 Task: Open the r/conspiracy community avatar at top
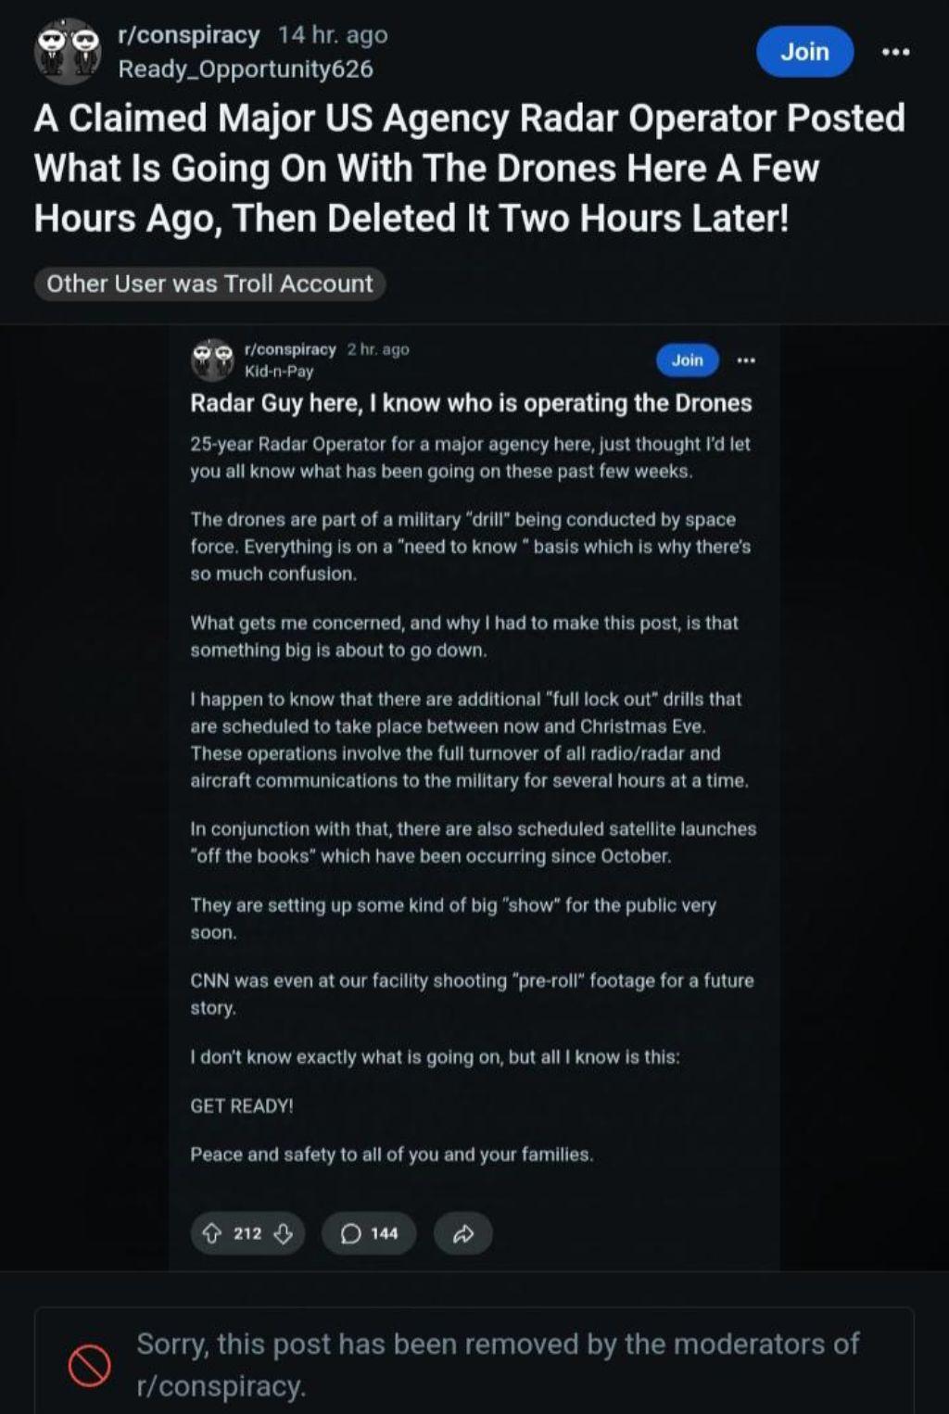(67, 52)
